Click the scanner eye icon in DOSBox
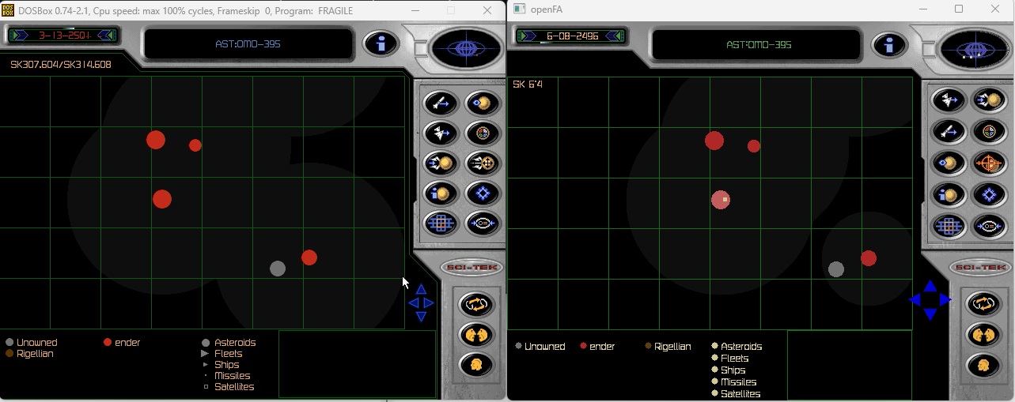This screenshot has width=1015, height=402. click(481, 224)
